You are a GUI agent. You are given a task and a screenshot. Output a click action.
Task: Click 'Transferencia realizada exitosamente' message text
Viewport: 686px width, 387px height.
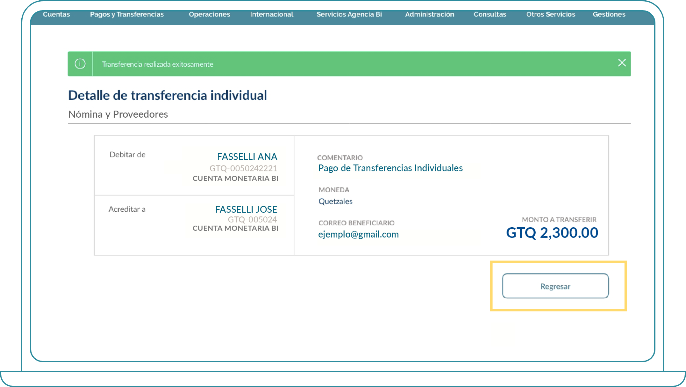(x=157, y=64)
